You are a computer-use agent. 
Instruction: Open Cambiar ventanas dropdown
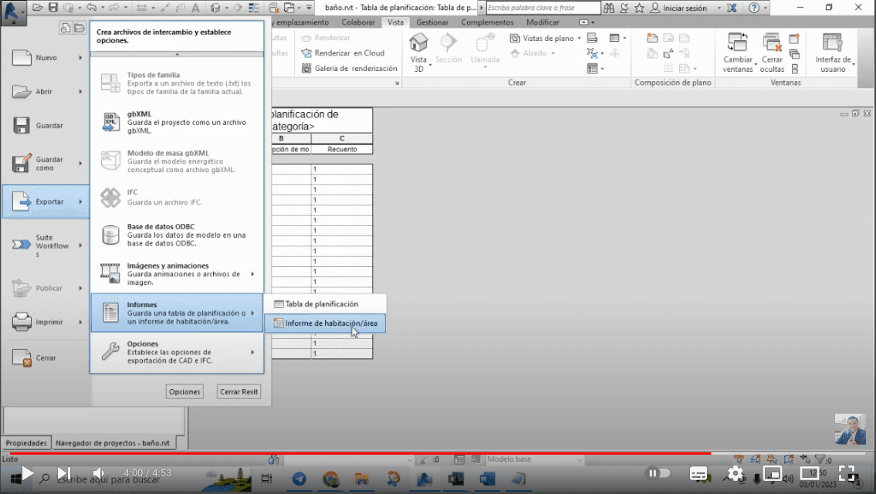pos(738,69)
